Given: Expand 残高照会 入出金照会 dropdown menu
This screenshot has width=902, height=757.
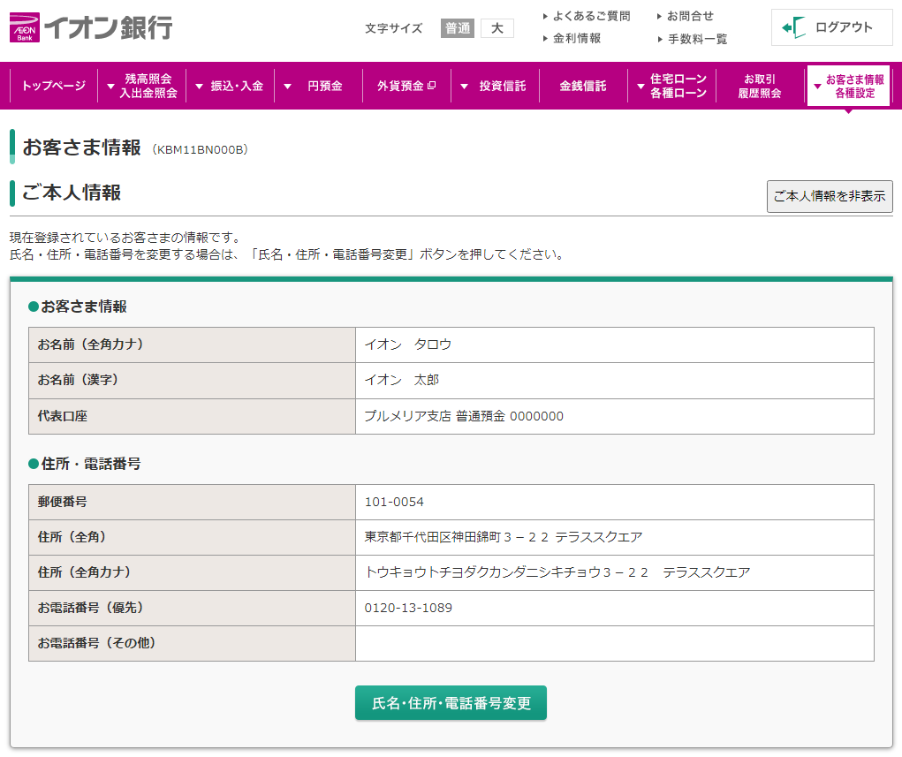Looking at the screenshot, I should [x=141, y=86].
